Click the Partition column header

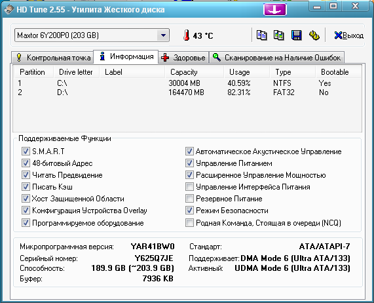click(33, 72)
